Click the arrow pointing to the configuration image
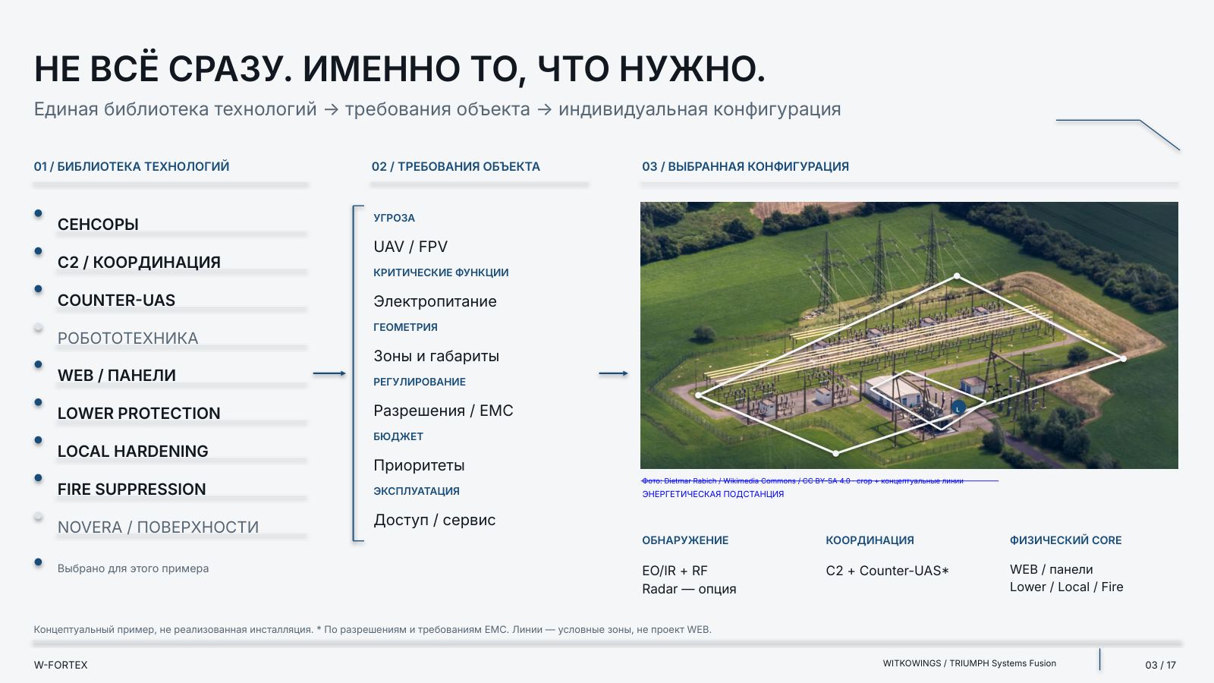 pyautogui.click(x=614, y=373)
